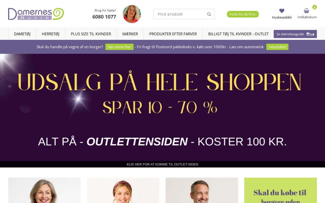Screen dimensions: 325x203
Task: Click the Se størrelsesguide button
Action: 295,34
